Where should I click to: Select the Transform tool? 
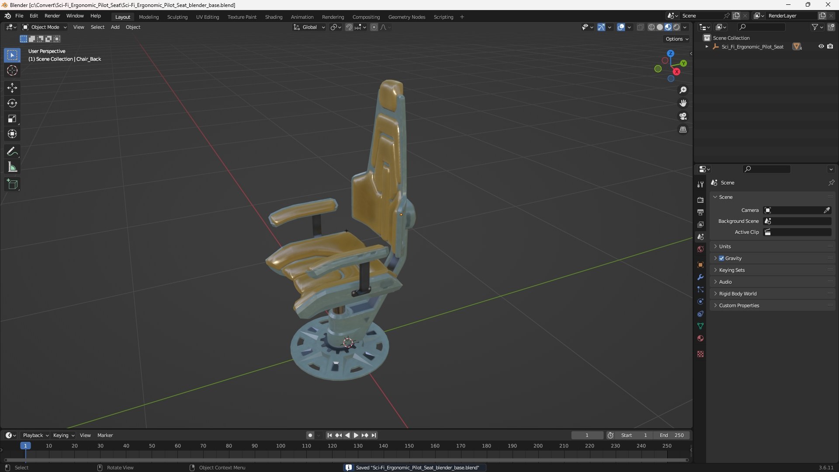click(12, 134)
